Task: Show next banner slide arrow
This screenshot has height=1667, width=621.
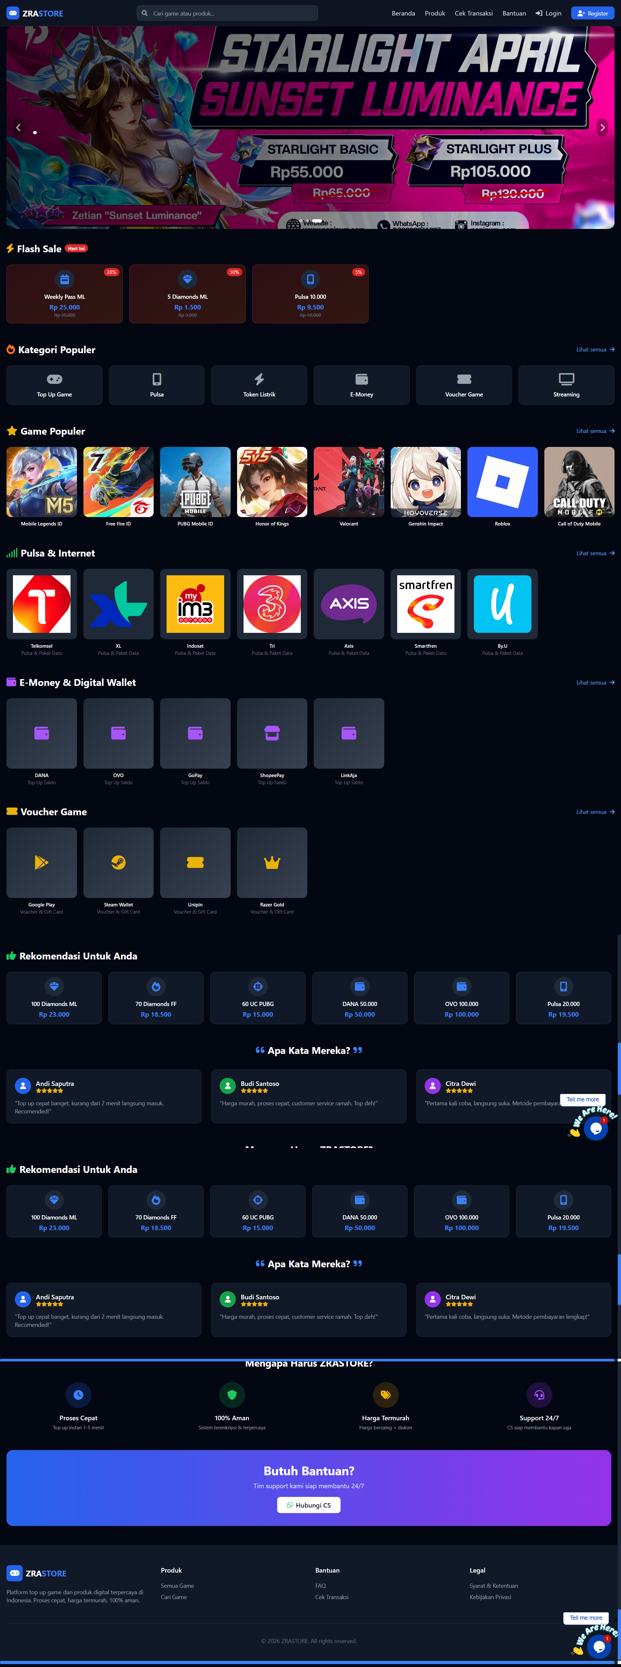Action: (602, 127)
